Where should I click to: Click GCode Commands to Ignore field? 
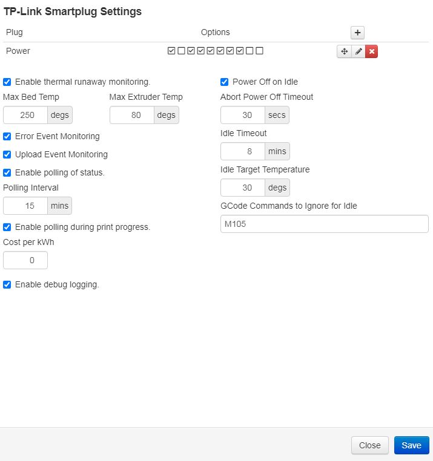click(325, 224)
